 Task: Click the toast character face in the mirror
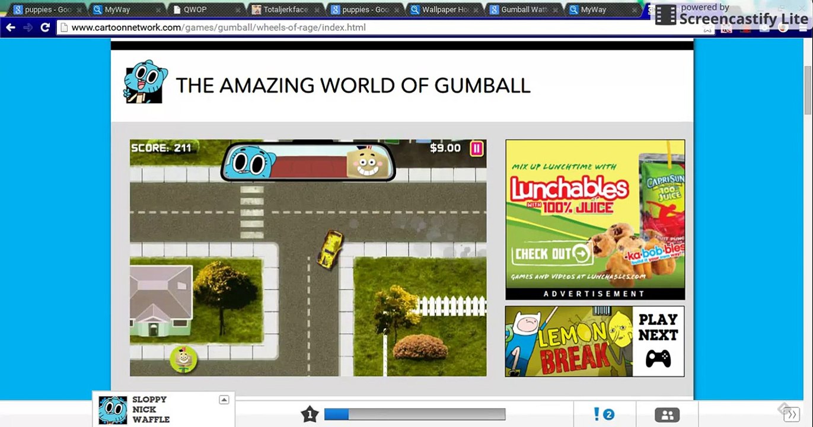366,162
